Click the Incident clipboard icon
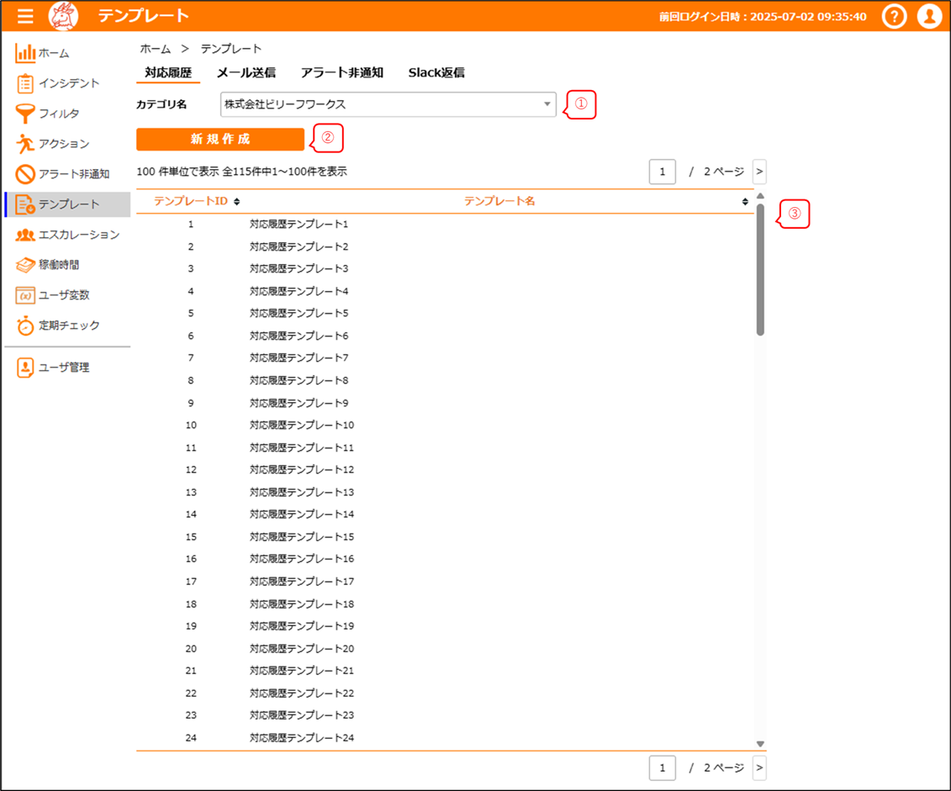The image size is (951, 791). (25, 83)
